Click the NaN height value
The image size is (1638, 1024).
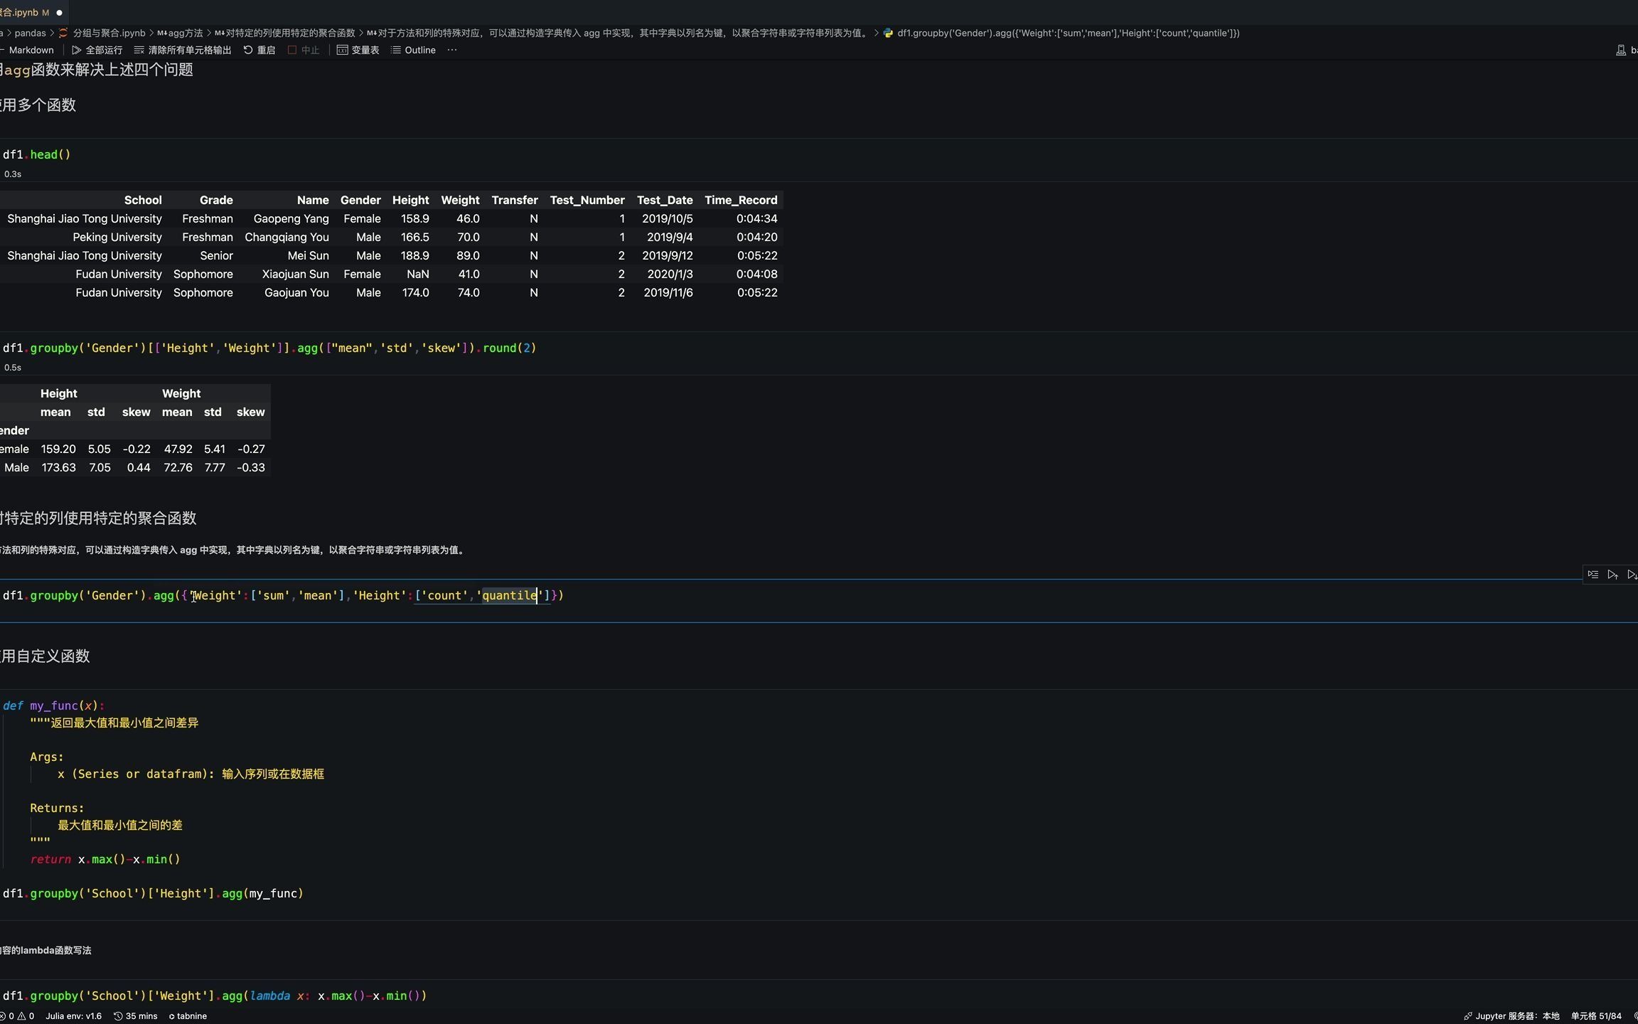coord(418,274)
